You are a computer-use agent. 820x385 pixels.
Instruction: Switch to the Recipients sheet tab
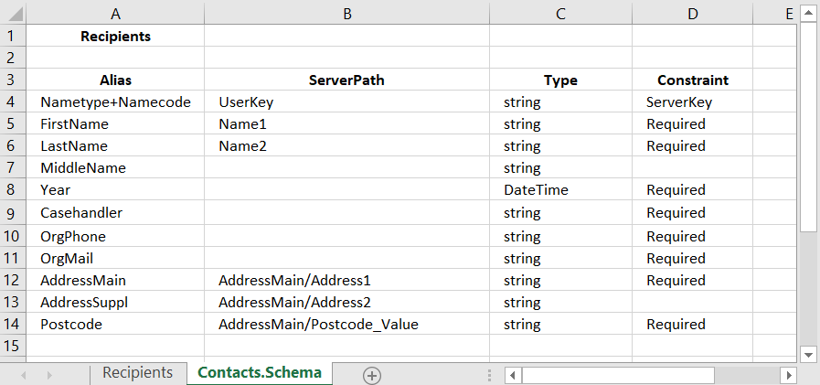[137, 373]
